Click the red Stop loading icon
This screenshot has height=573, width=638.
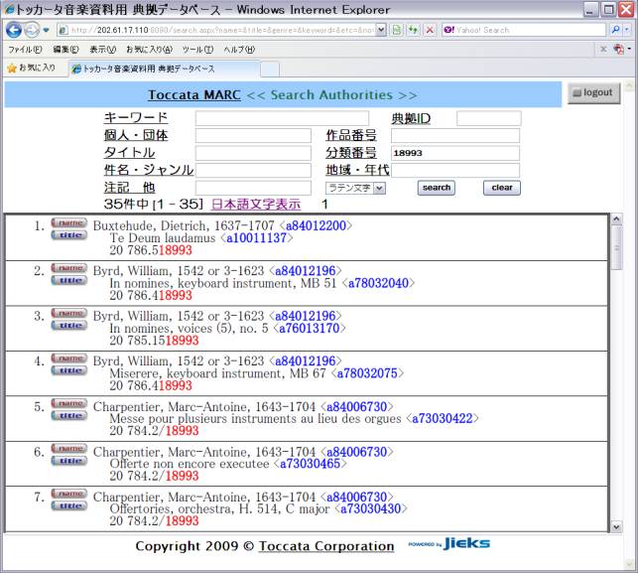(430, 30)
